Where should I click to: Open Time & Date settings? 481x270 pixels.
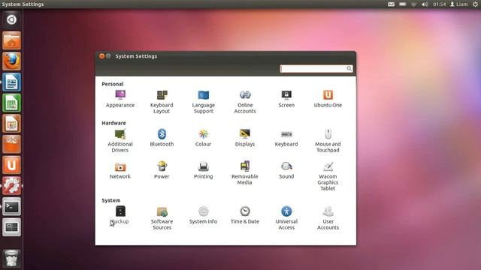245,215
